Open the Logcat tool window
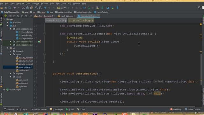 [22, 109]
